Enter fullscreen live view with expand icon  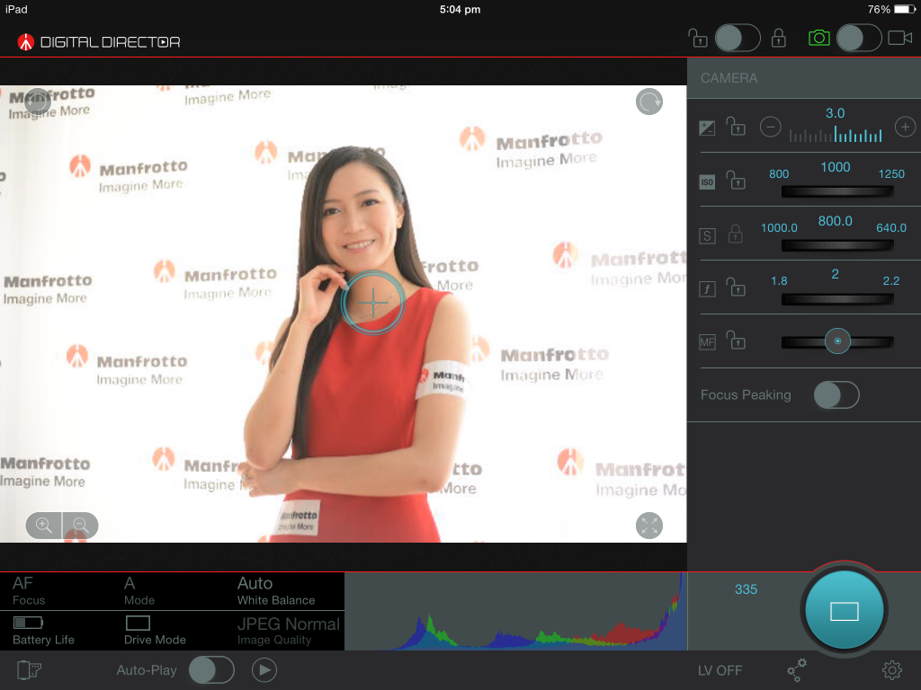point(649,526)
